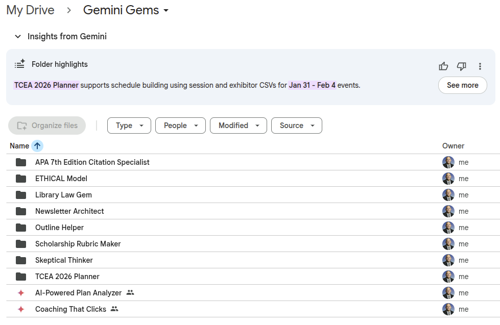
Task: Click the thumbs up icon on Folder highlights
Action: coord(443,66)
